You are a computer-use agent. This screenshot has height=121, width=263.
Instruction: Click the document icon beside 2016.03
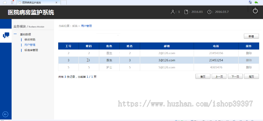tap(186, 12)
